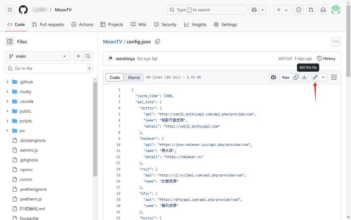Open the file search magnifier icon
Image resolution: width=351 pixels, height=220 pixels.
pyautogui.click(x=88, y=56)
